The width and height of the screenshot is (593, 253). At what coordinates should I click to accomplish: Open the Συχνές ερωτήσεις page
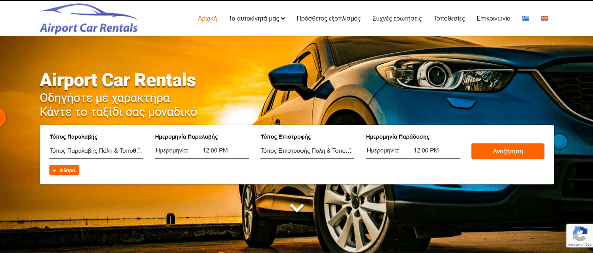[397, 19]
